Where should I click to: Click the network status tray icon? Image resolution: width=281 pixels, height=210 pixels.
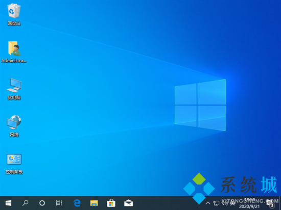[x=217, y=203]
